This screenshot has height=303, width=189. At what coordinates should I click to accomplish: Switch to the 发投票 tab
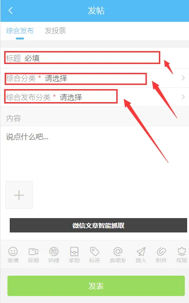coord(55,31)
